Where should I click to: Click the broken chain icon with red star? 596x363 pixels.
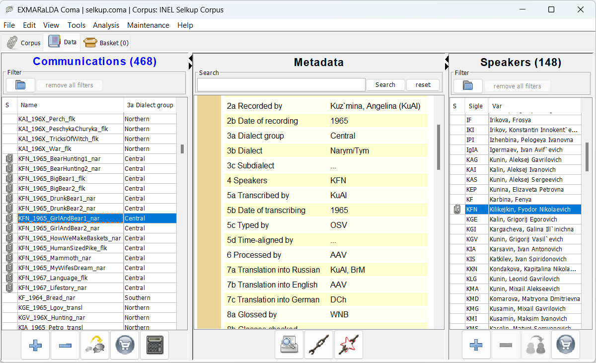349,344
